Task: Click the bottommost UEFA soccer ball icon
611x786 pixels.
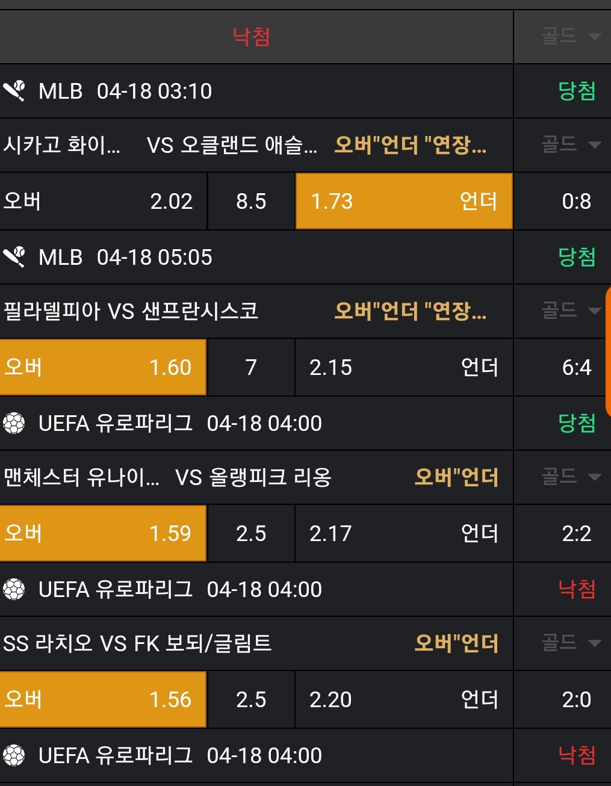Action: (x=14, y=755)
